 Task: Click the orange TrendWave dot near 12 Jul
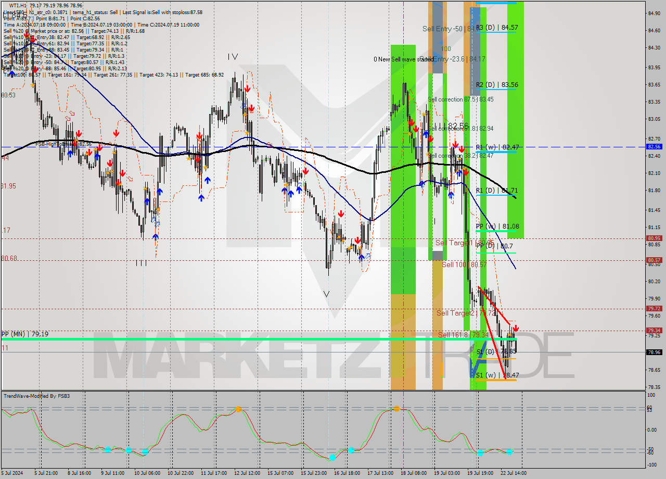(x=238, y=409)
